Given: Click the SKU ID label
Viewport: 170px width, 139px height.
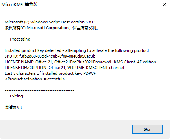Looking at the screenshot, I should pos(11,56).
